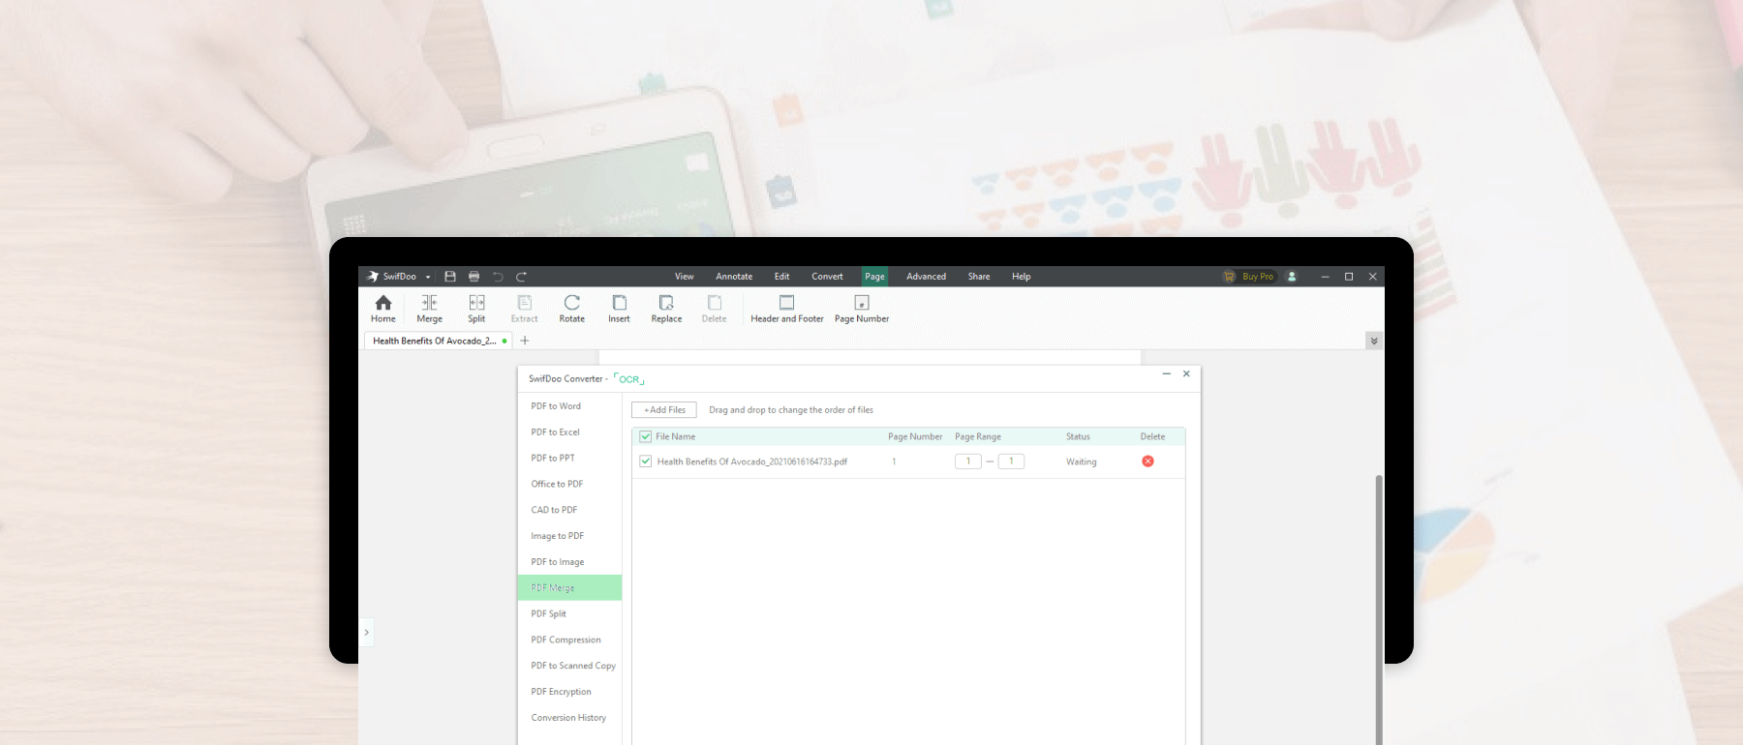This screenshot has width=1743, height=745.
Task: Click the Save icon in title bar
Action: click(450, 277)
